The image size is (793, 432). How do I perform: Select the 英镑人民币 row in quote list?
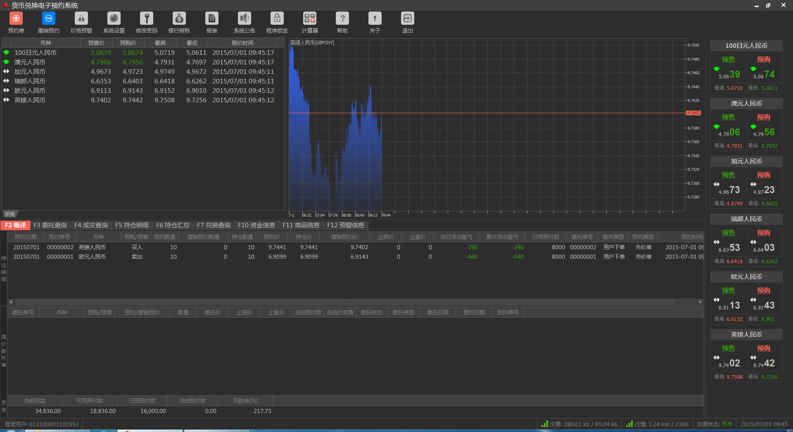click(30, 100)
